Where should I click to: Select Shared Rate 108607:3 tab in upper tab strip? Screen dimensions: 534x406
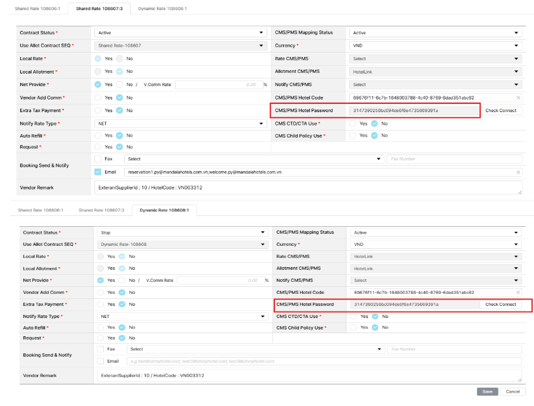pyautogui.click(x=99, y=8)
